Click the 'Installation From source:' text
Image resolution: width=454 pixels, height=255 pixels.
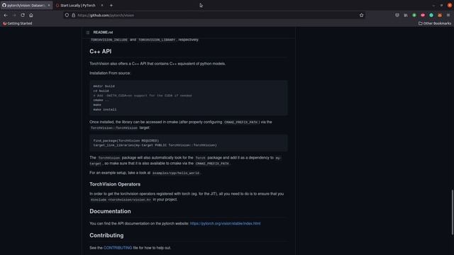110,73
